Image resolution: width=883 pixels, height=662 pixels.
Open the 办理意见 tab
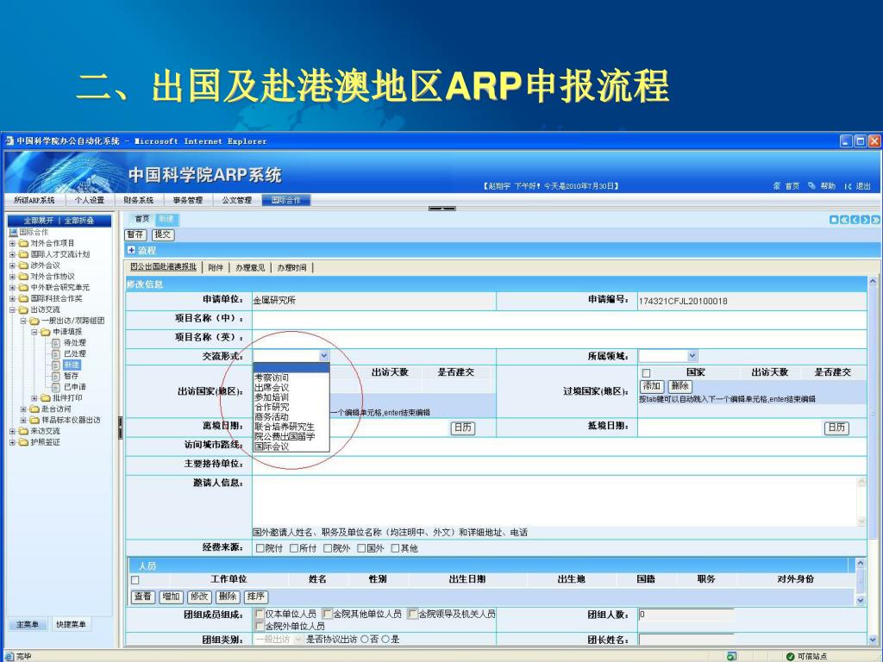point(250,267)
